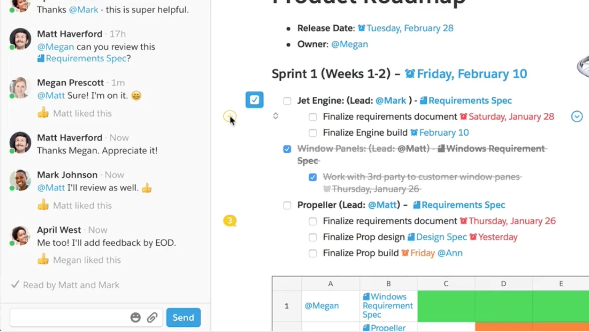Open the circled down-arrow menu at right
Screen dimensions: 589x332
577,116
